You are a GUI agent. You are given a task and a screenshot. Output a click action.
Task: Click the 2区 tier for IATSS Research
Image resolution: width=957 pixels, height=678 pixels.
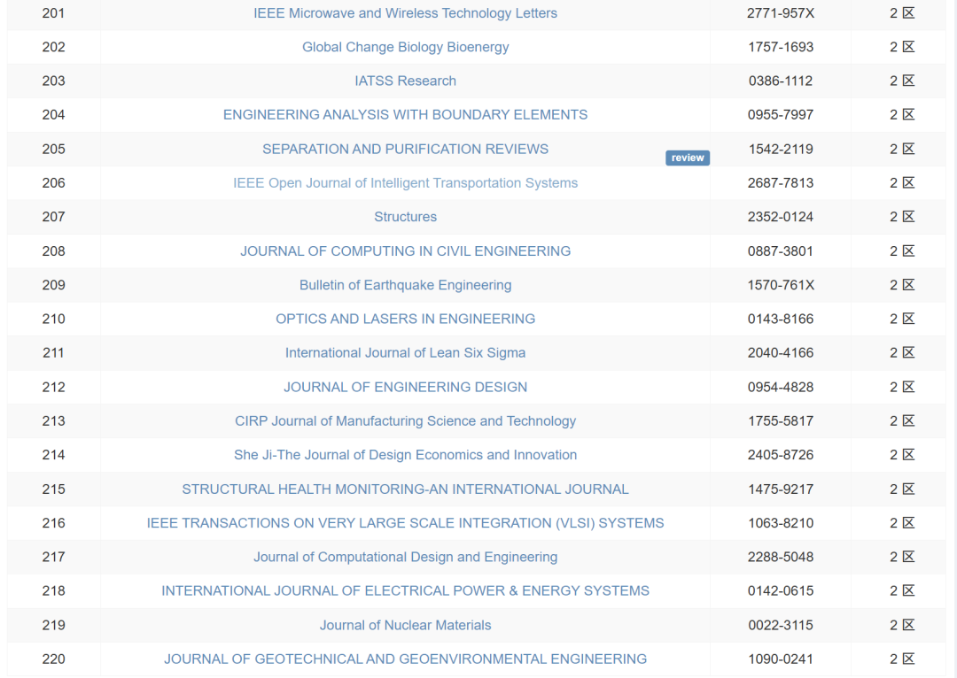(902, 81)
